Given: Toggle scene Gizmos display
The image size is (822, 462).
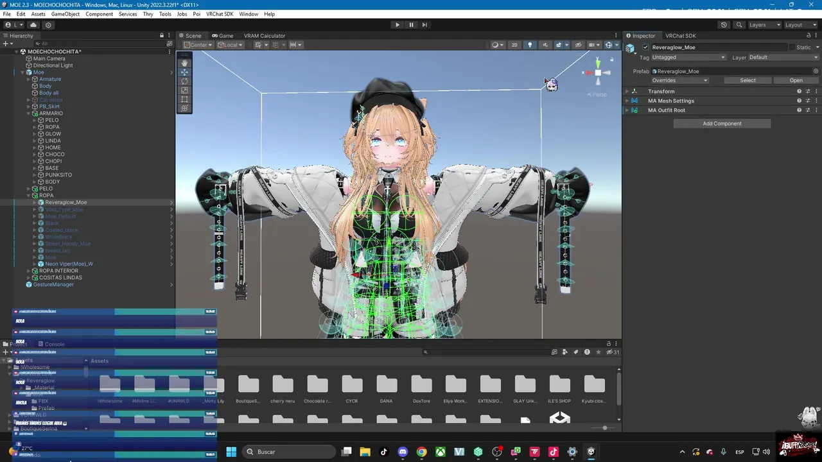Looking at the screenshot, I should 609,45.
